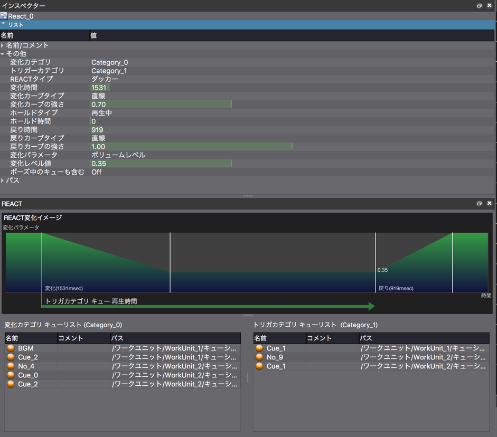Select the Cue_0 cue icon
Screen dimensions: 497x437
(x=11, y=375)
